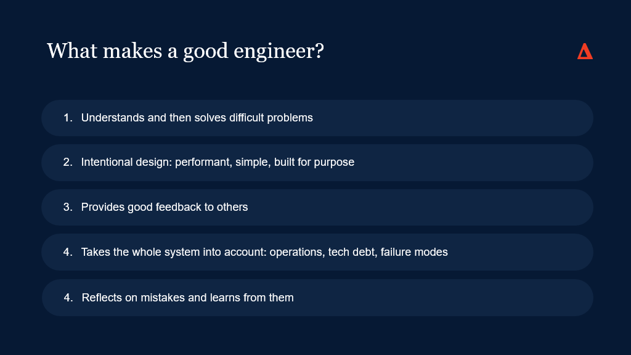The height and width of the screenshot is (355, 631).
Task: Select the 'Intentional design' list item text
Action: click(218, 162)
